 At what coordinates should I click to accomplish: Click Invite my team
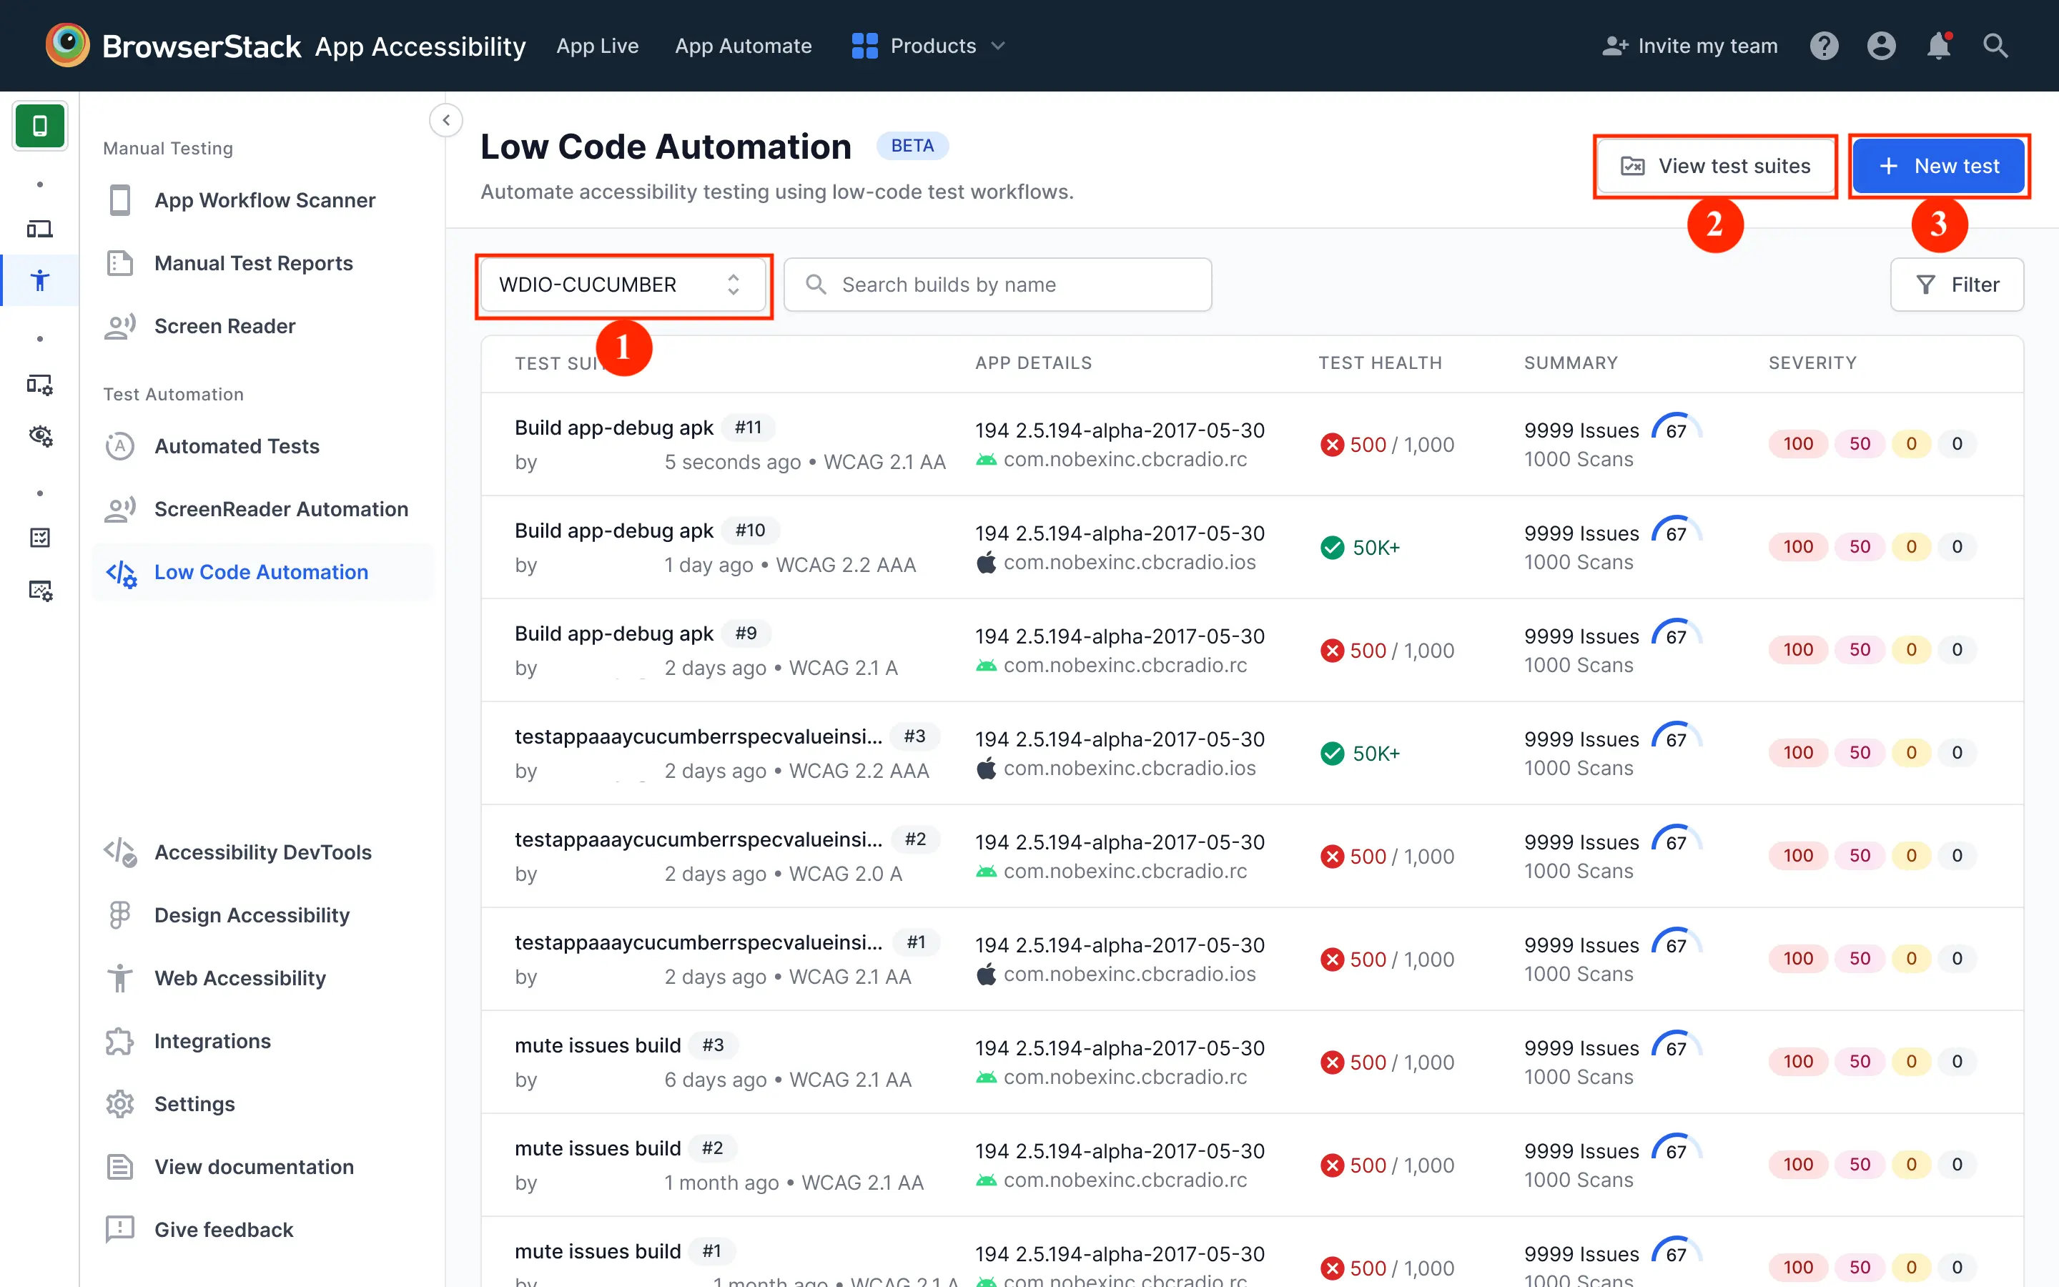[x=1690, y=46]
